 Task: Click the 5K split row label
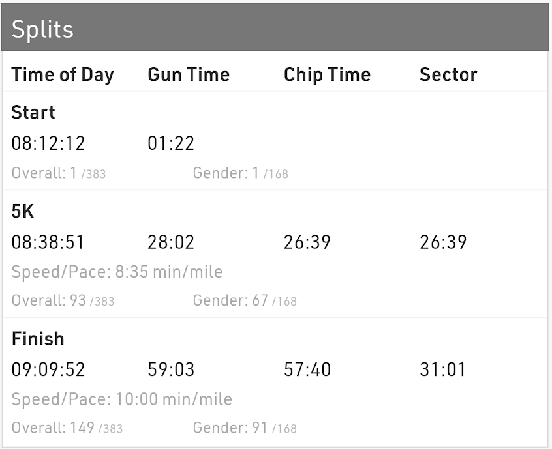23,211
